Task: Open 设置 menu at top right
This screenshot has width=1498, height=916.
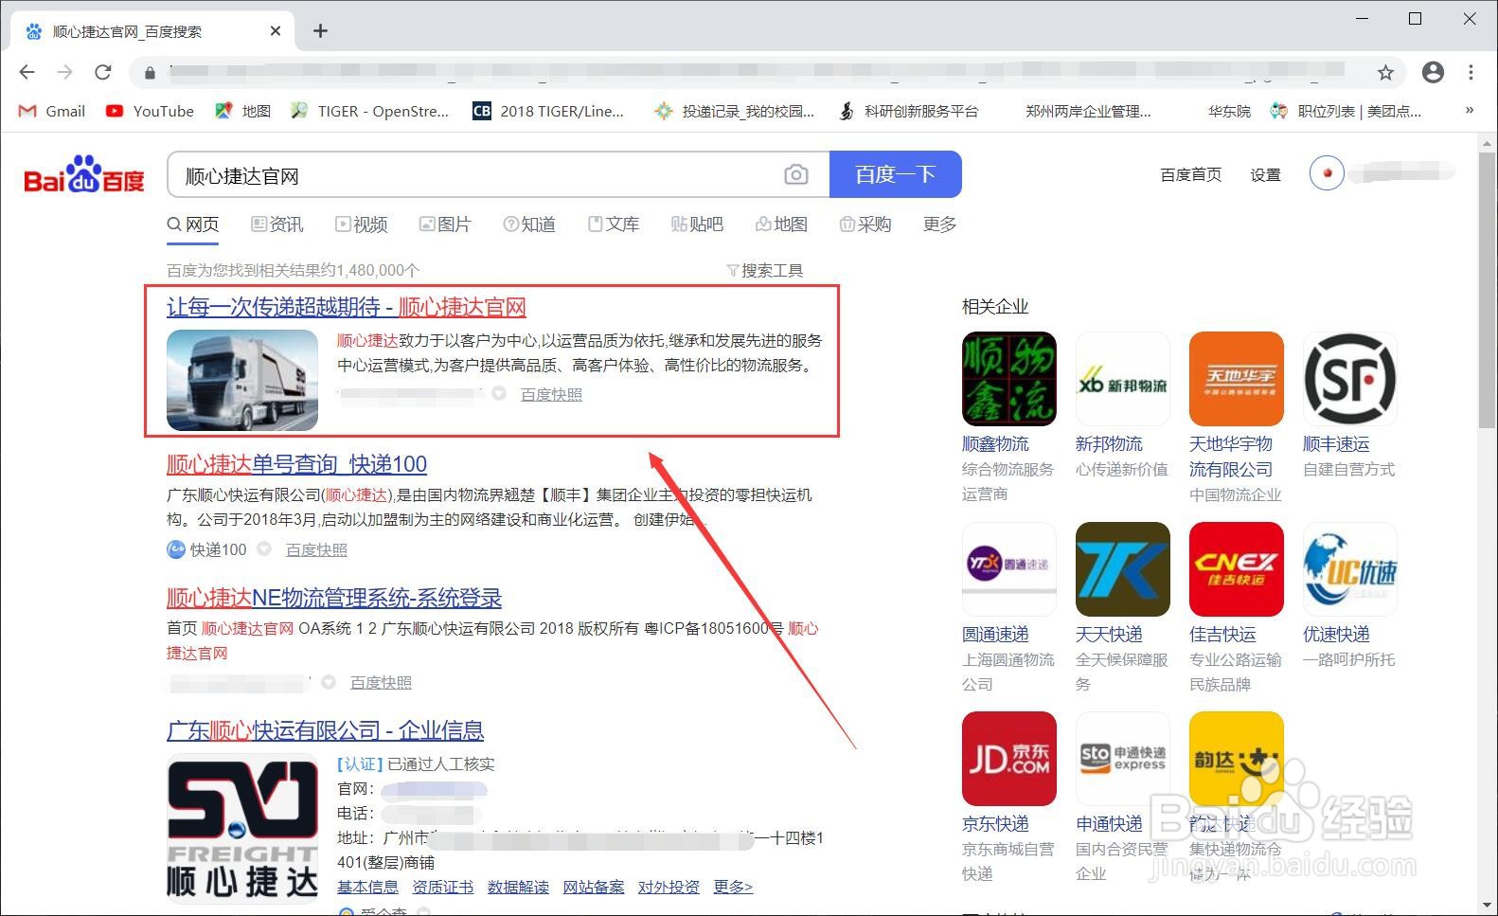Action: [1265, 174]
